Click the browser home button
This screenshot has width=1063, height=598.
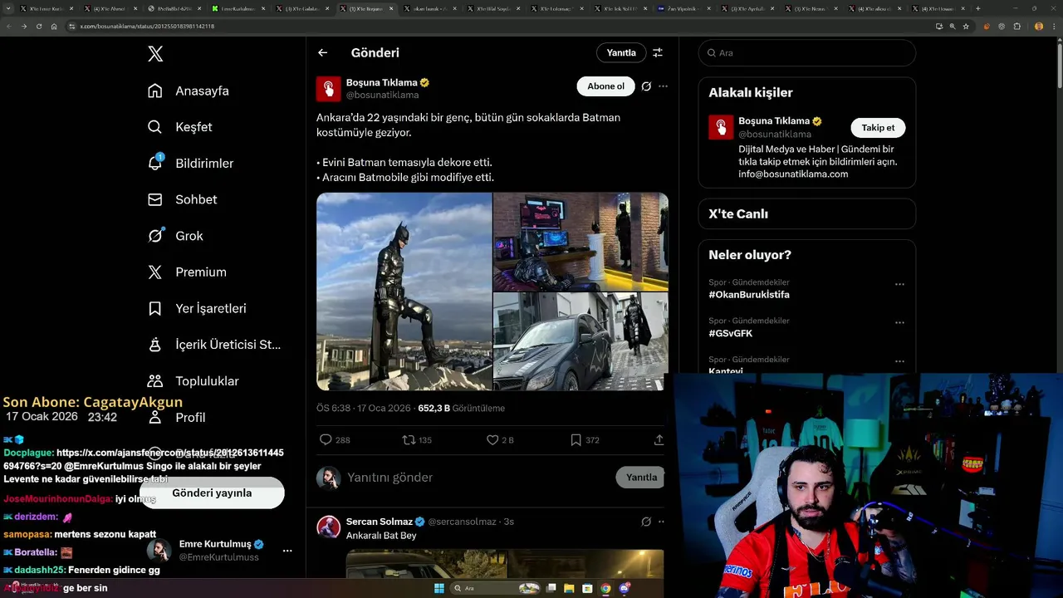pyautogui.click(x=54, y=27)
